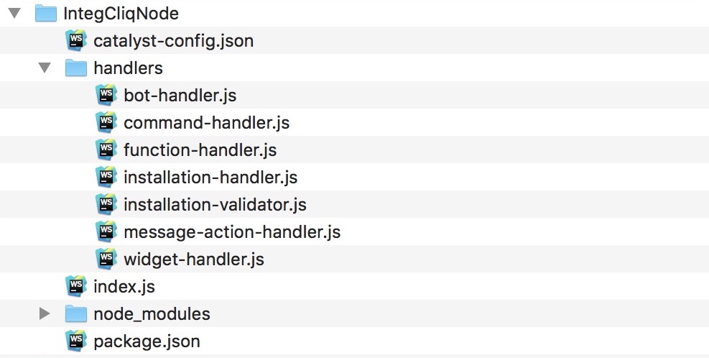
Task: Select the function-handler.js file name
Action: [x=200, y=150]
